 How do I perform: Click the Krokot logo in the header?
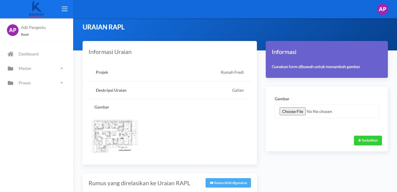pyautogui.click(x=37, y=9)
